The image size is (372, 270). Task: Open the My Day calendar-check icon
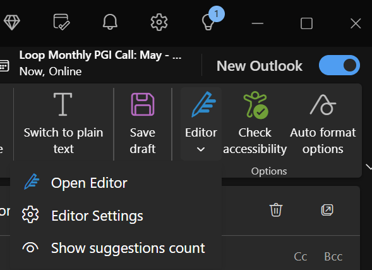pos(61,22)
